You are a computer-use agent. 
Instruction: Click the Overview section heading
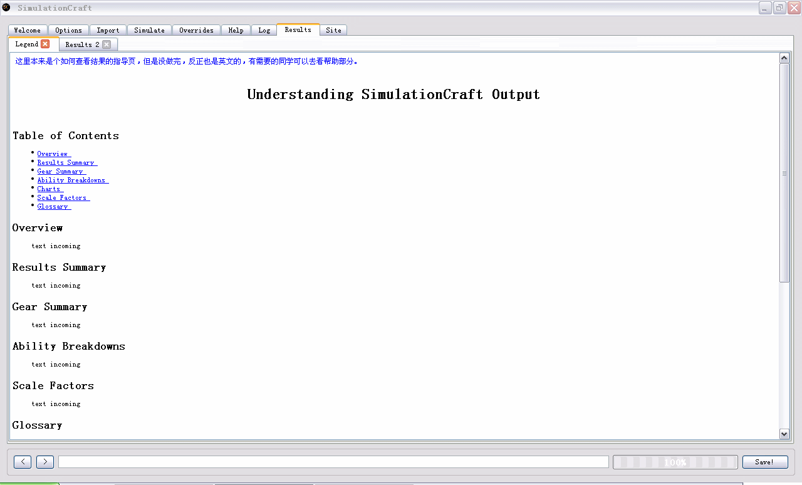point(38,227)
